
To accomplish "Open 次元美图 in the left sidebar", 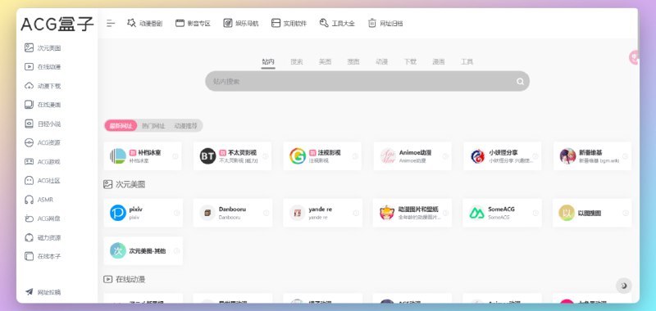I will (43, 48).
